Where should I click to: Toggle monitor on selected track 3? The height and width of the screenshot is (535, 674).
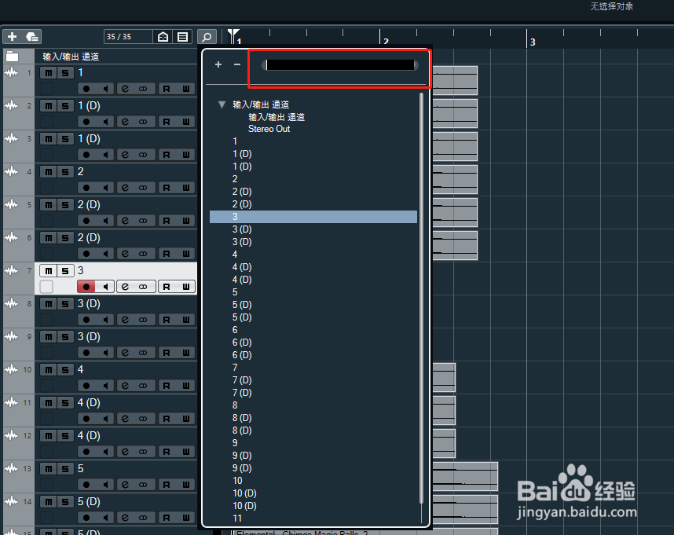(105, 287)
